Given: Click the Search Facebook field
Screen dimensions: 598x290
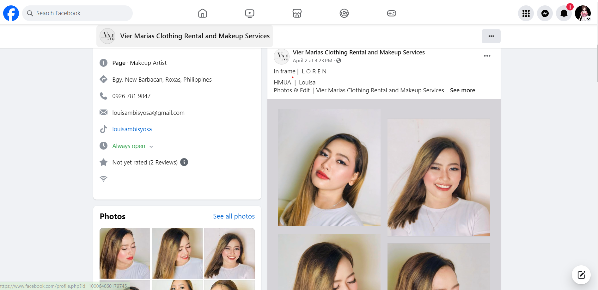Looking at the screenshot, I should point(77,13).
